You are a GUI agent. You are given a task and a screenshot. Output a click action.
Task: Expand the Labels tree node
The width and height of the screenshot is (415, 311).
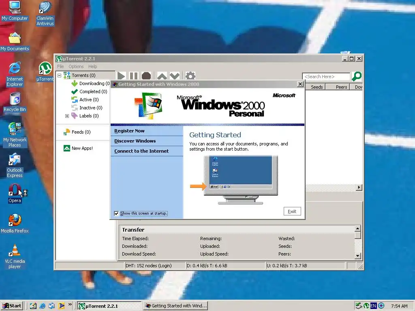point(67,116)
